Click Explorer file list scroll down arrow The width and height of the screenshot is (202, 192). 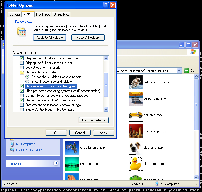tap(196, 177)
